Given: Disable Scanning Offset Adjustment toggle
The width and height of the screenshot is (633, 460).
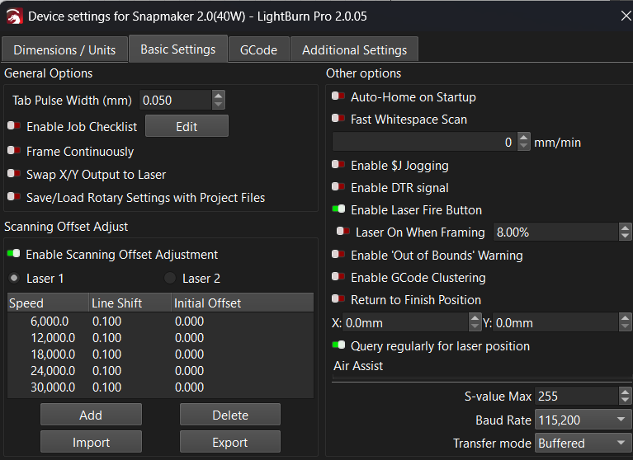Looking at the screenshot, I should click(14, 255).
